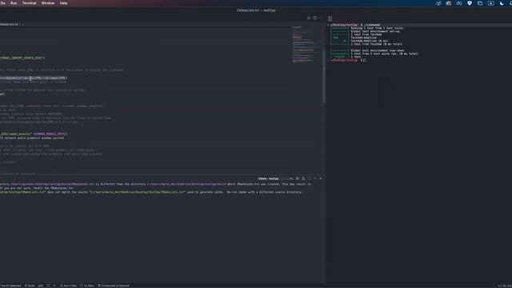Open the Window menu

(x=48, y=3)
